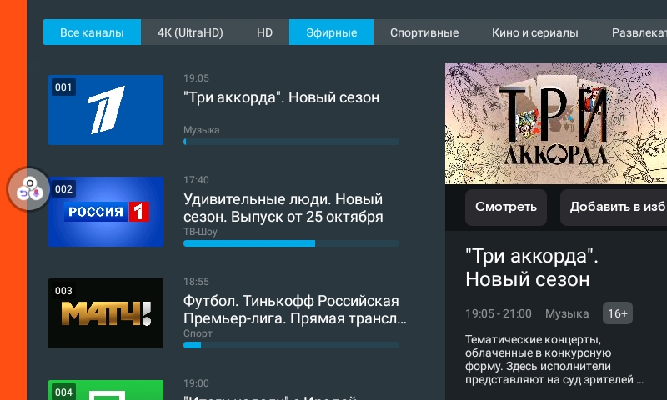This screenshot has height=400, width=667.
Task: Click the 17:40 start time
Action: coord(196,180)
